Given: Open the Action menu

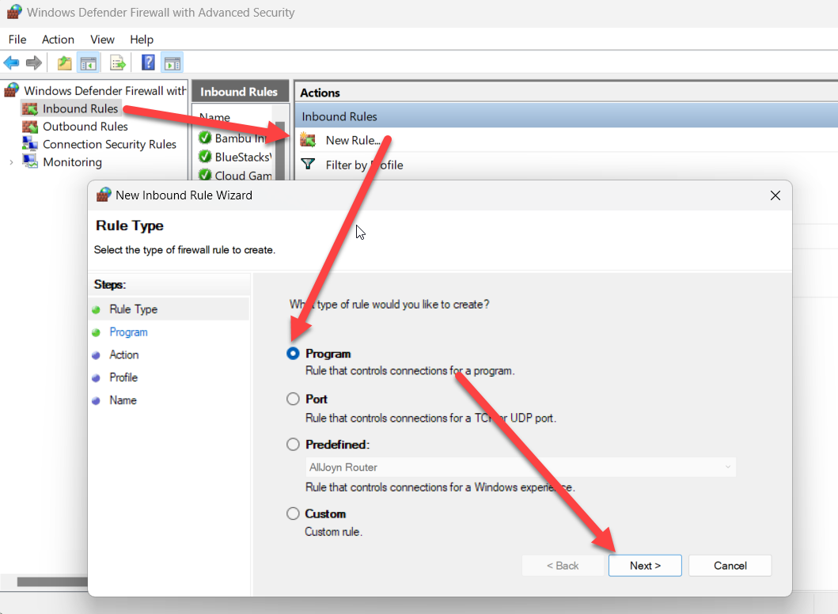Looking at the screenshot, I should tap(58, 39).
